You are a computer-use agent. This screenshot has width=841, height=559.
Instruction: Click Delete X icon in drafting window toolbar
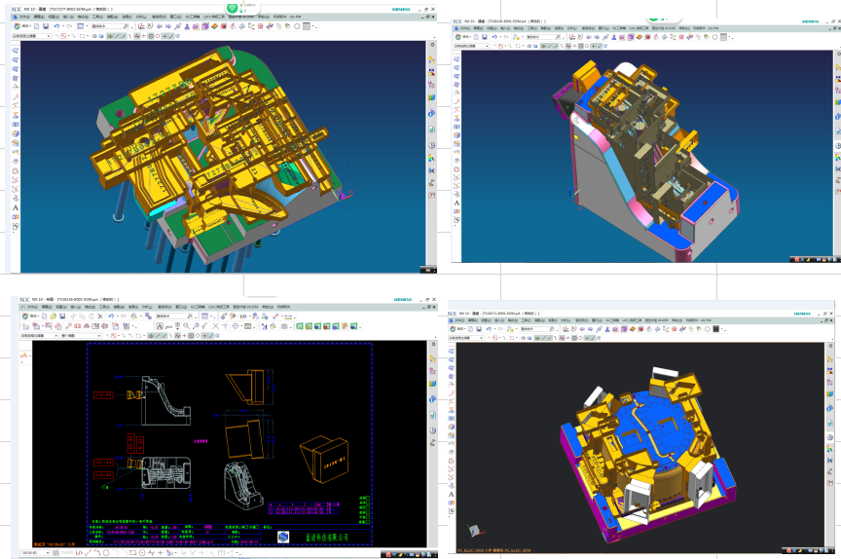click(x=99, y=317)
